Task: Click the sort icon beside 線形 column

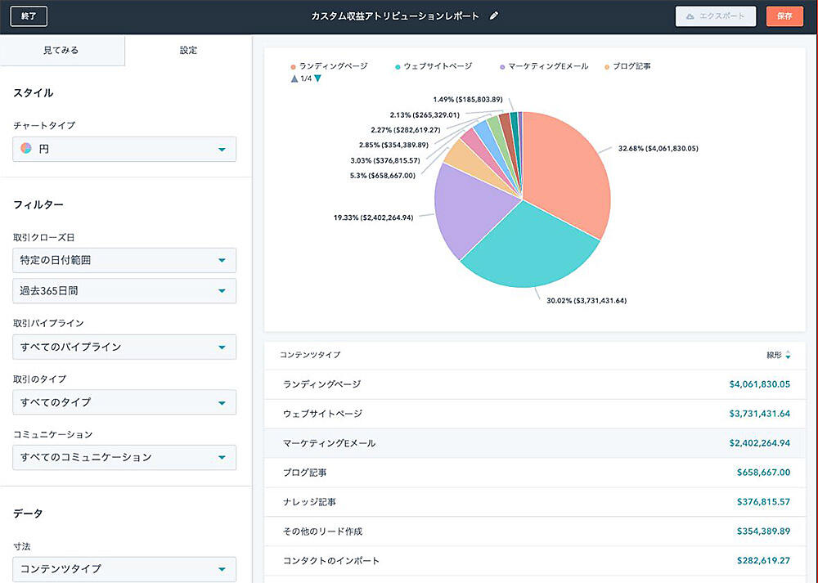Action: (x=788, y=355)
